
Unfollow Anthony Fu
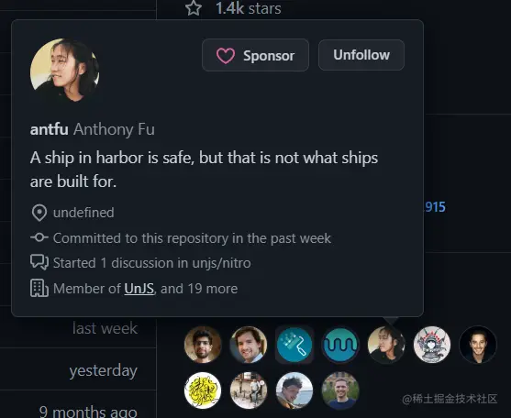point(361,55)
